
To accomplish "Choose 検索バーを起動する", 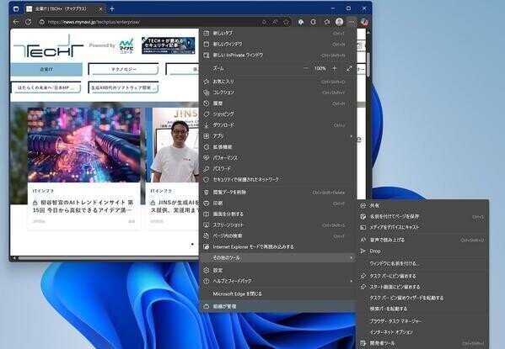I will click(x=422, y=309).
